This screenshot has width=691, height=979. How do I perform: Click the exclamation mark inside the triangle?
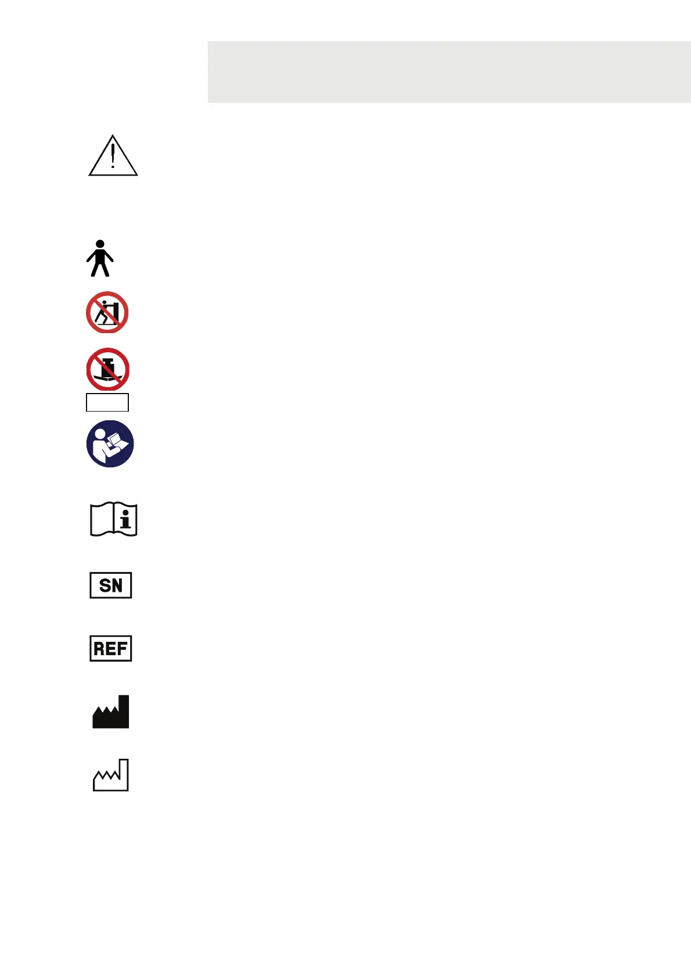click(113, 155)
